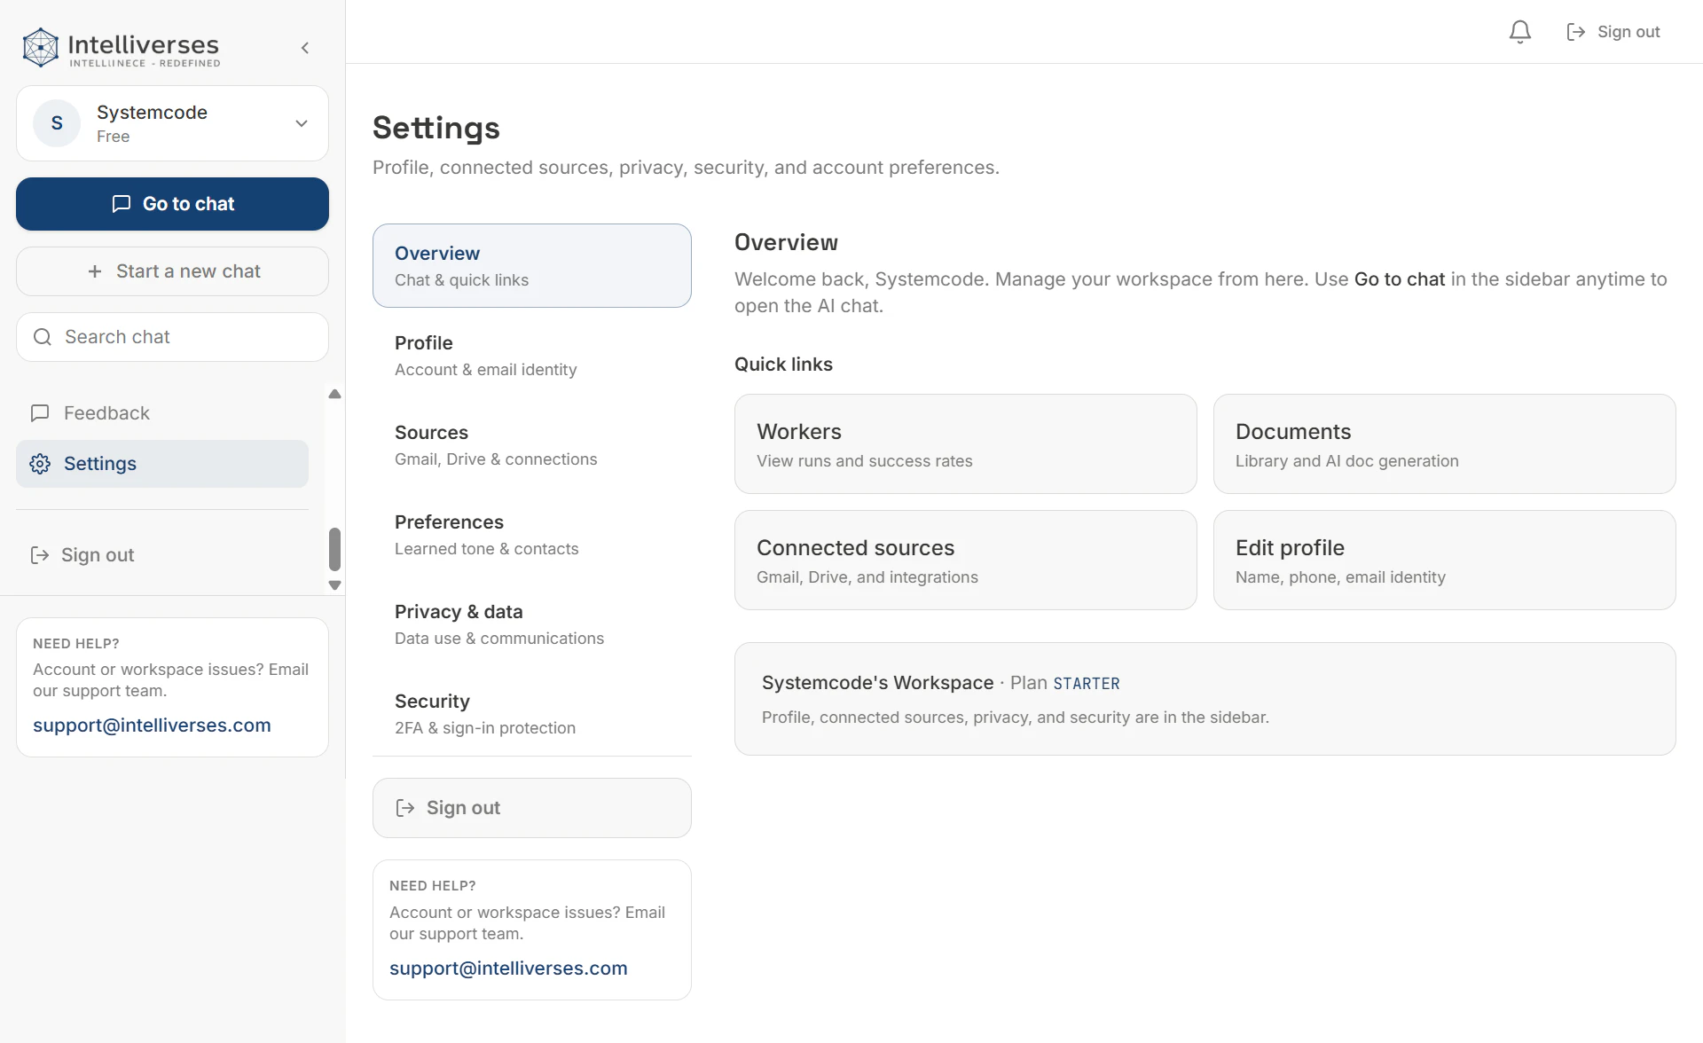
Task: Click the Systemcode's Workspace heading
Action: (x=877, y=683)
